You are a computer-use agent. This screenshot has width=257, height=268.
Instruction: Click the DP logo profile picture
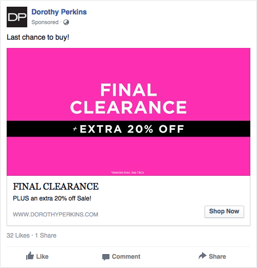point(17,17)
